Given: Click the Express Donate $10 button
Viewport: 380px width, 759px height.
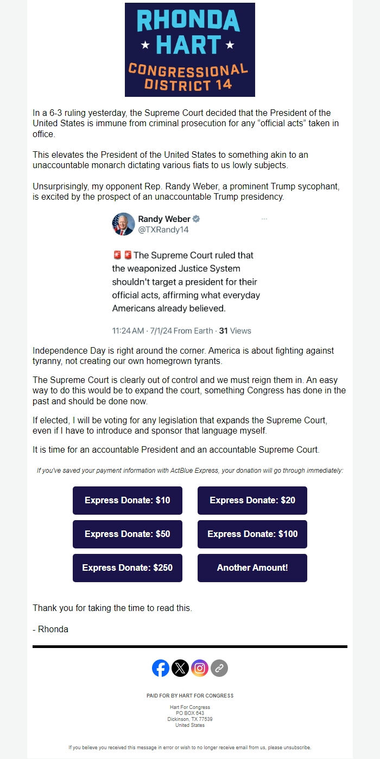Looking at the screenshot, I should click(128, 500).
